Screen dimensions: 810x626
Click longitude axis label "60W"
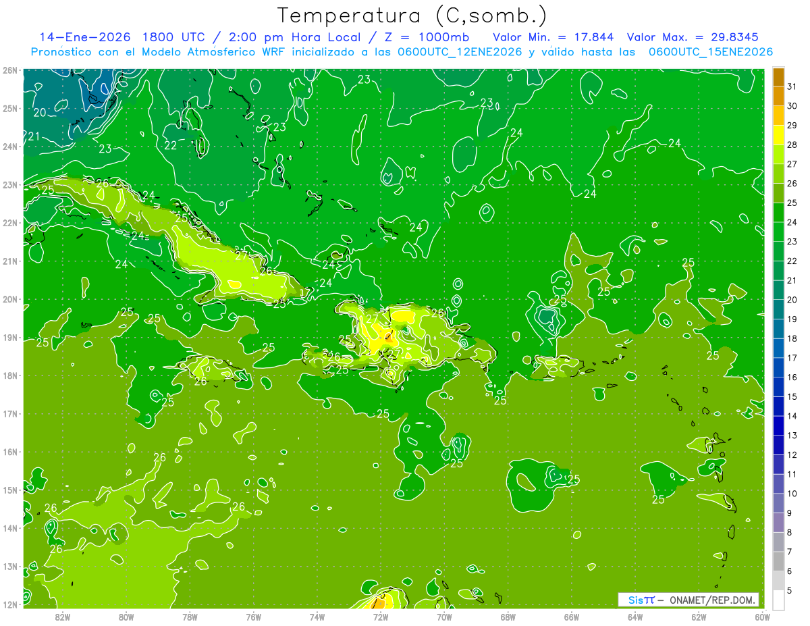click(x=761, y=617)
